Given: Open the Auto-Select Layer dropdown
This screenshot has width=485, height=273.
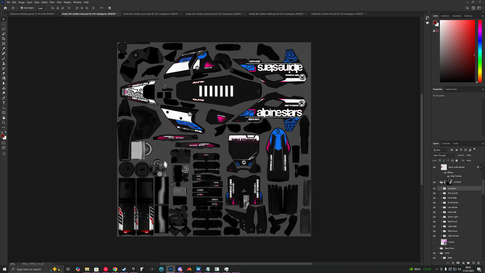Looking at the screenshot, I should pos(42,8).
